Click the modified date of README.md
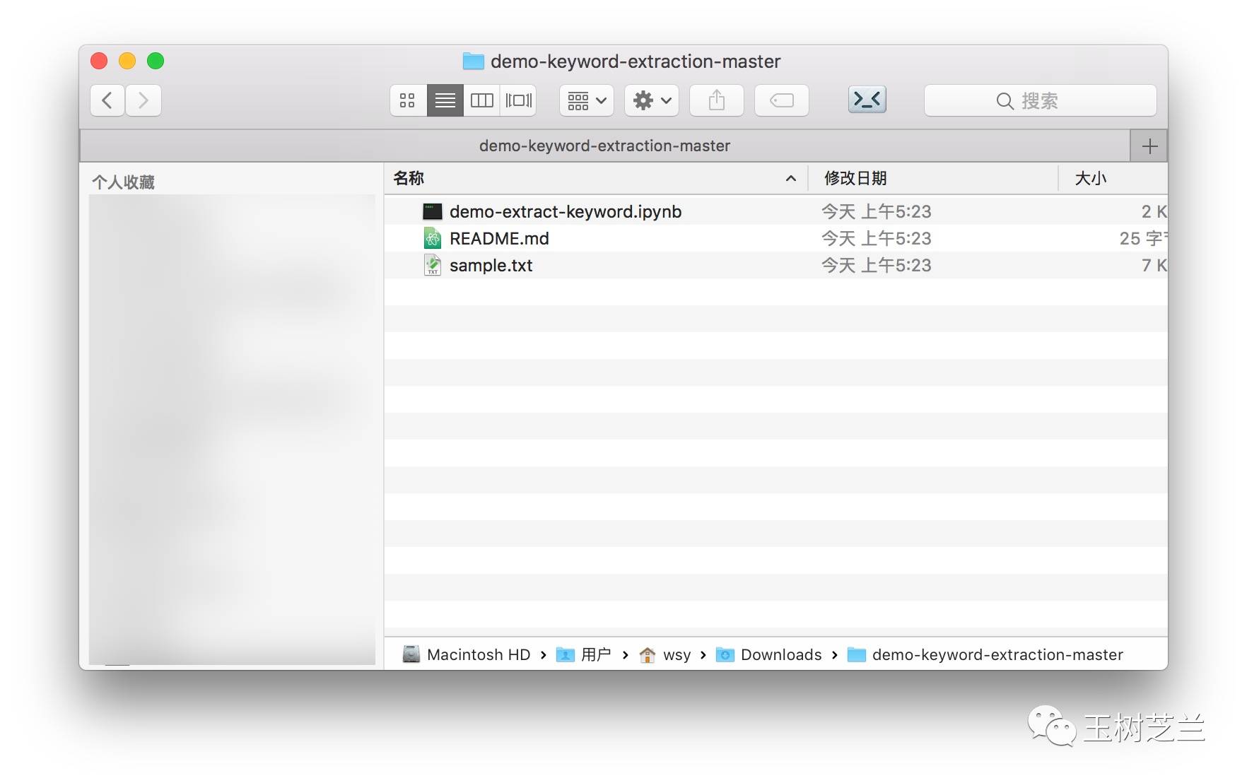Screen dimensions: 1247x783 click(x=876, y=238)
